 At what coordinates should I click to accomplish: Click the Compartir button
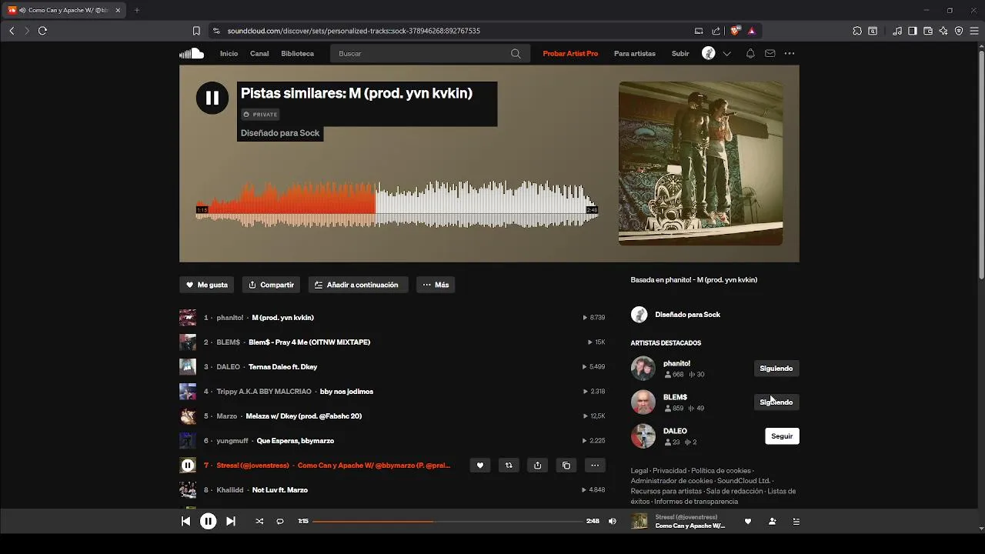(x=272, y=285)
